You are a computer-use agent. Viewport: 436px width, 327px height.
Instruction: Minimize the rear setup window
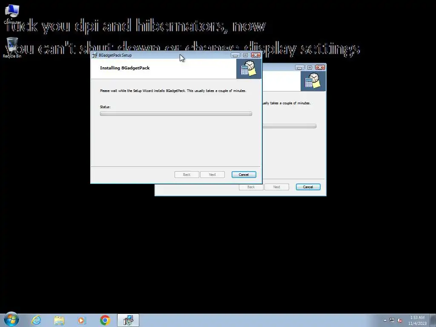point(299,67)
